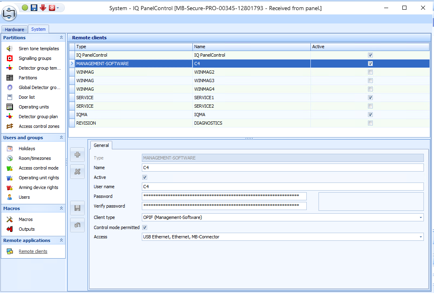Open the Signalling groups icon
434x293 pixels.
(x=10, y=58)
